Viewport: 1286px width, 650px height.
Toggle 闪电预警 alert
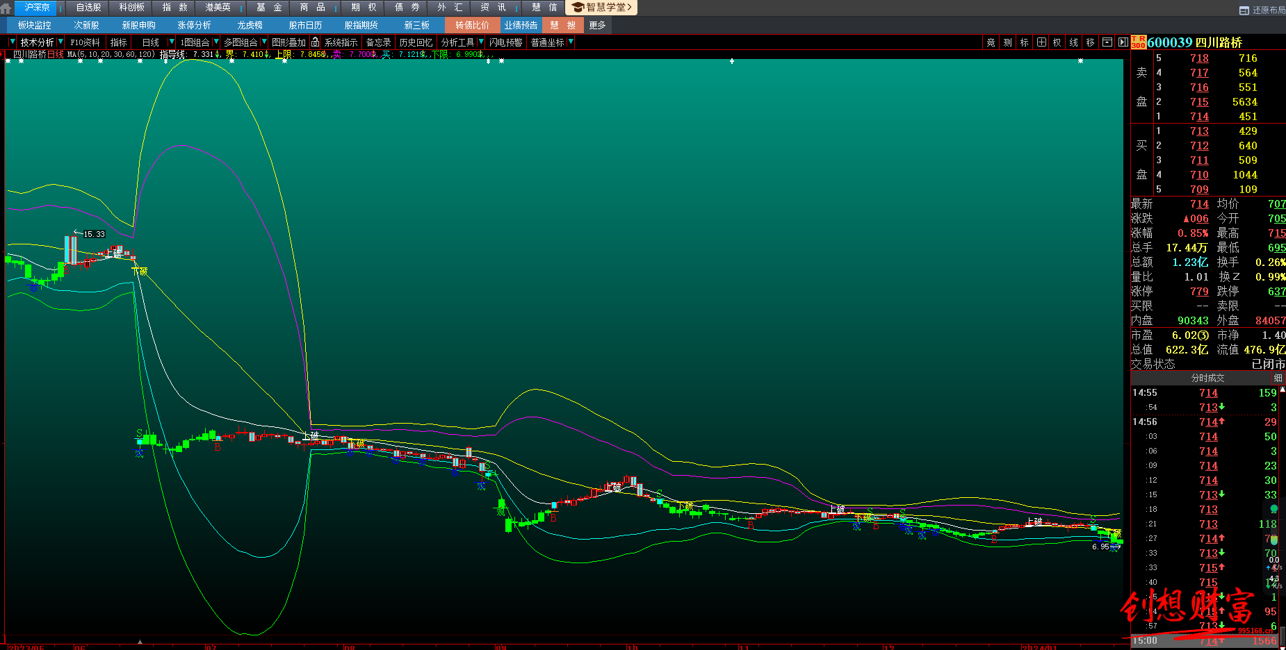pyautogui.click(x=505, y=42)
